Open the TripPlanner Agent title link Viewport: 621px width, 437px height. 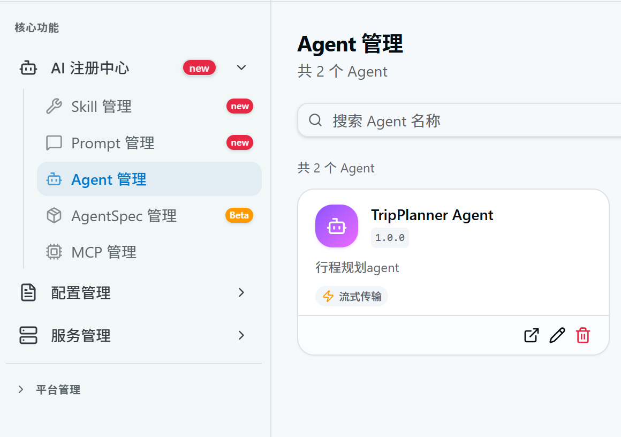pos(432,215)
